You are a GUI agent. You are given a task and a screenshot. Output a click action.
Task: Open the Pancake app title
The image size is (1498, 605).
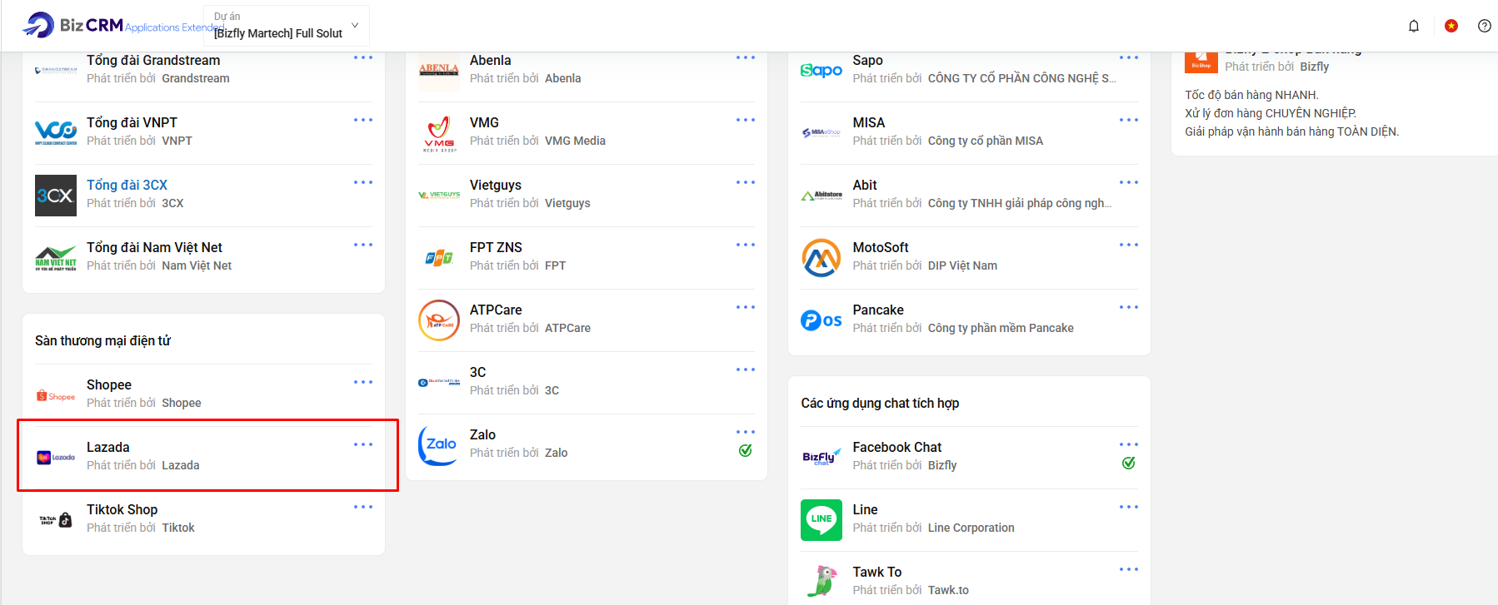click(x=878, y=310)
